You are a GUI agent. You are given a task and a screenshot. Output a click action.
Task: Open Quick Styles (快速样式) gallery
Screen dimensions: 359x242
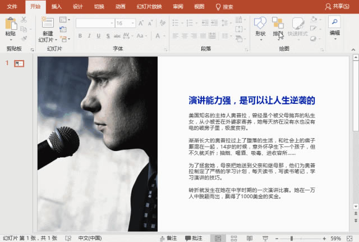pyautogui.click(x=298, y=28)
